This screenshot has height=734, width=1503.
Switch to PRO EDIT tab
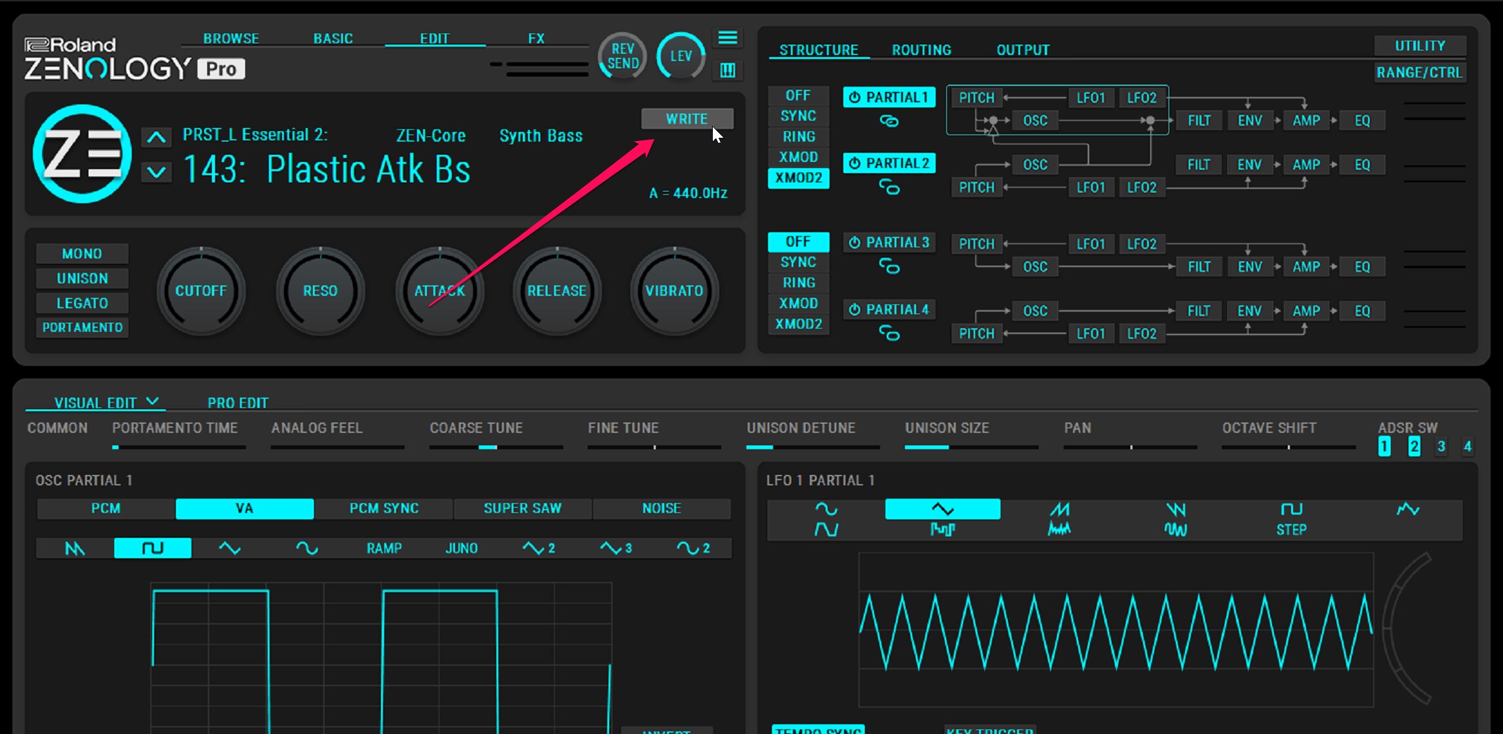click(238, 403)
